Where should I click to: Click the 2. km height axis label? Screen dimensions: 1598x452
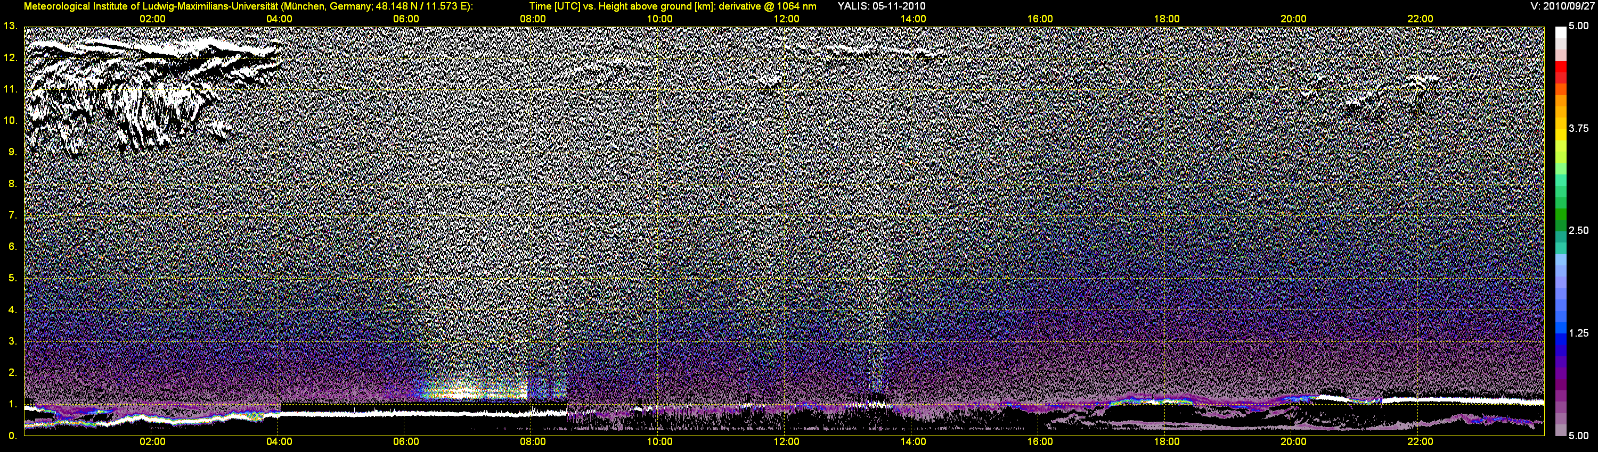(12, 373)
